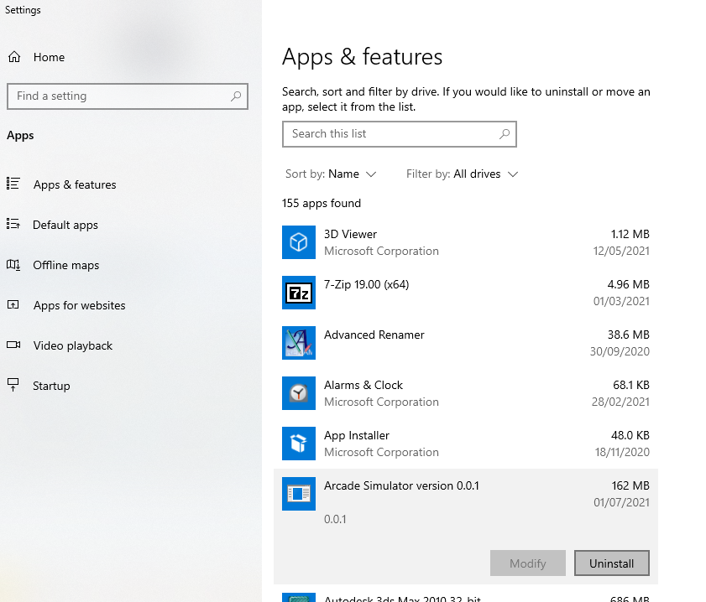Open Apps for websites page
The image size is (706, 602).
pyautogui.click(x=79, y=305)
